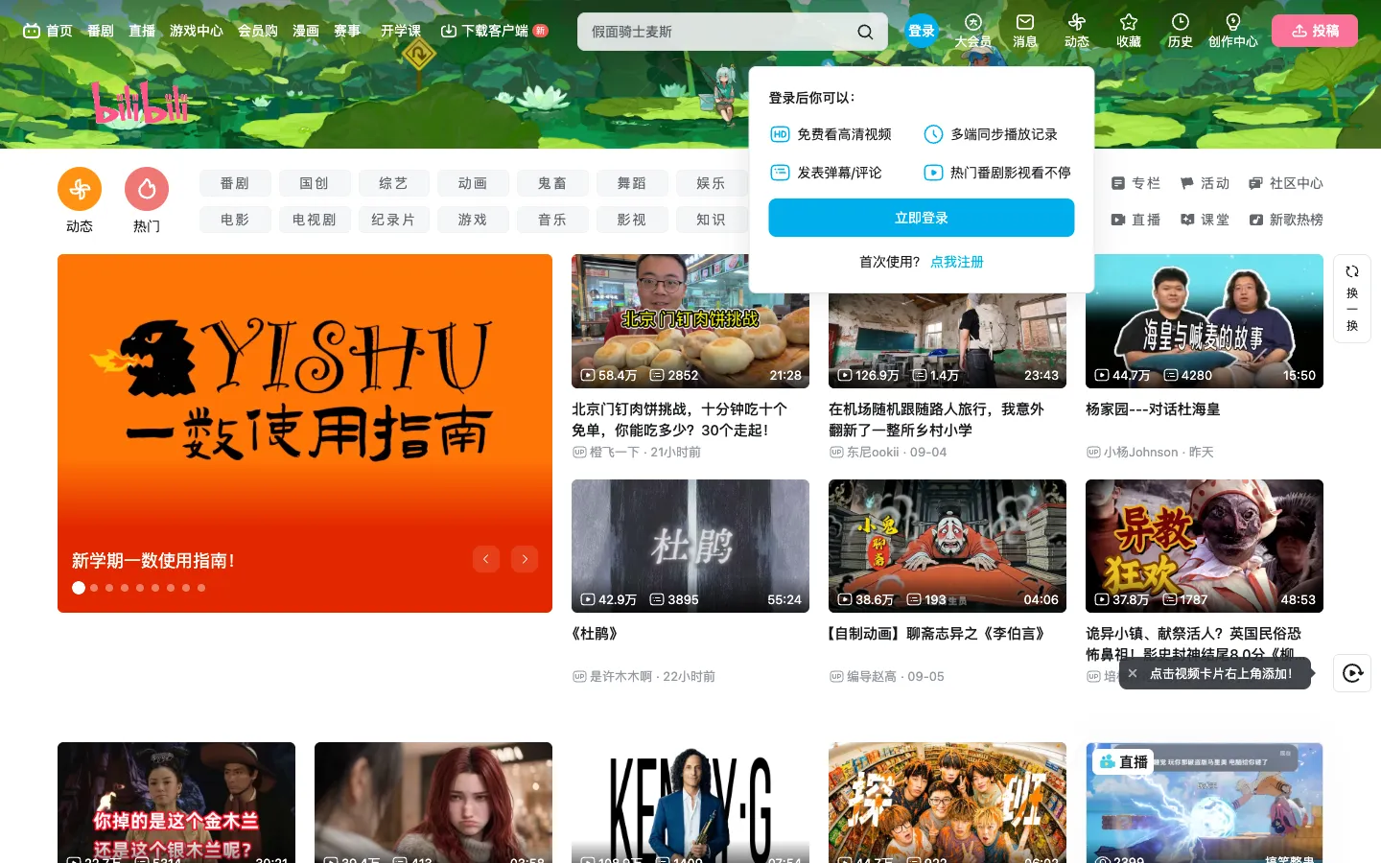The width and height of the screenshot is (1381, 863).
Task: Open the 消息 messages icon
Action: (x=1025, y=31)
